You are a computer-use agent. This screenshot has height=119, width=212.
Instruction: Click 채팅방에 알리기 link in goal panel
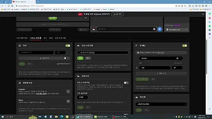click(x=64, y=64)
